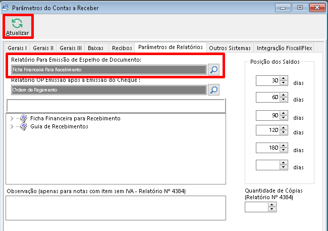Select Guia de Recebimentos tree row
328x231 pixels.
(x=59, y=126)
